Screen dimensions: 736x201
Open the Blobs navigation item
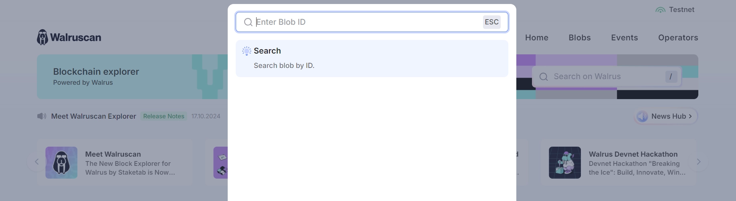(x=579, y=38)
